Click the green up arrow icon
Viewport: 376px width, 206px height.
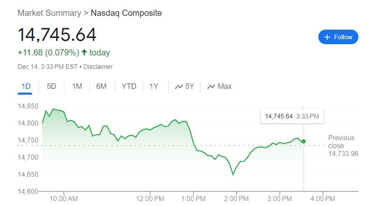click(84, 53)
